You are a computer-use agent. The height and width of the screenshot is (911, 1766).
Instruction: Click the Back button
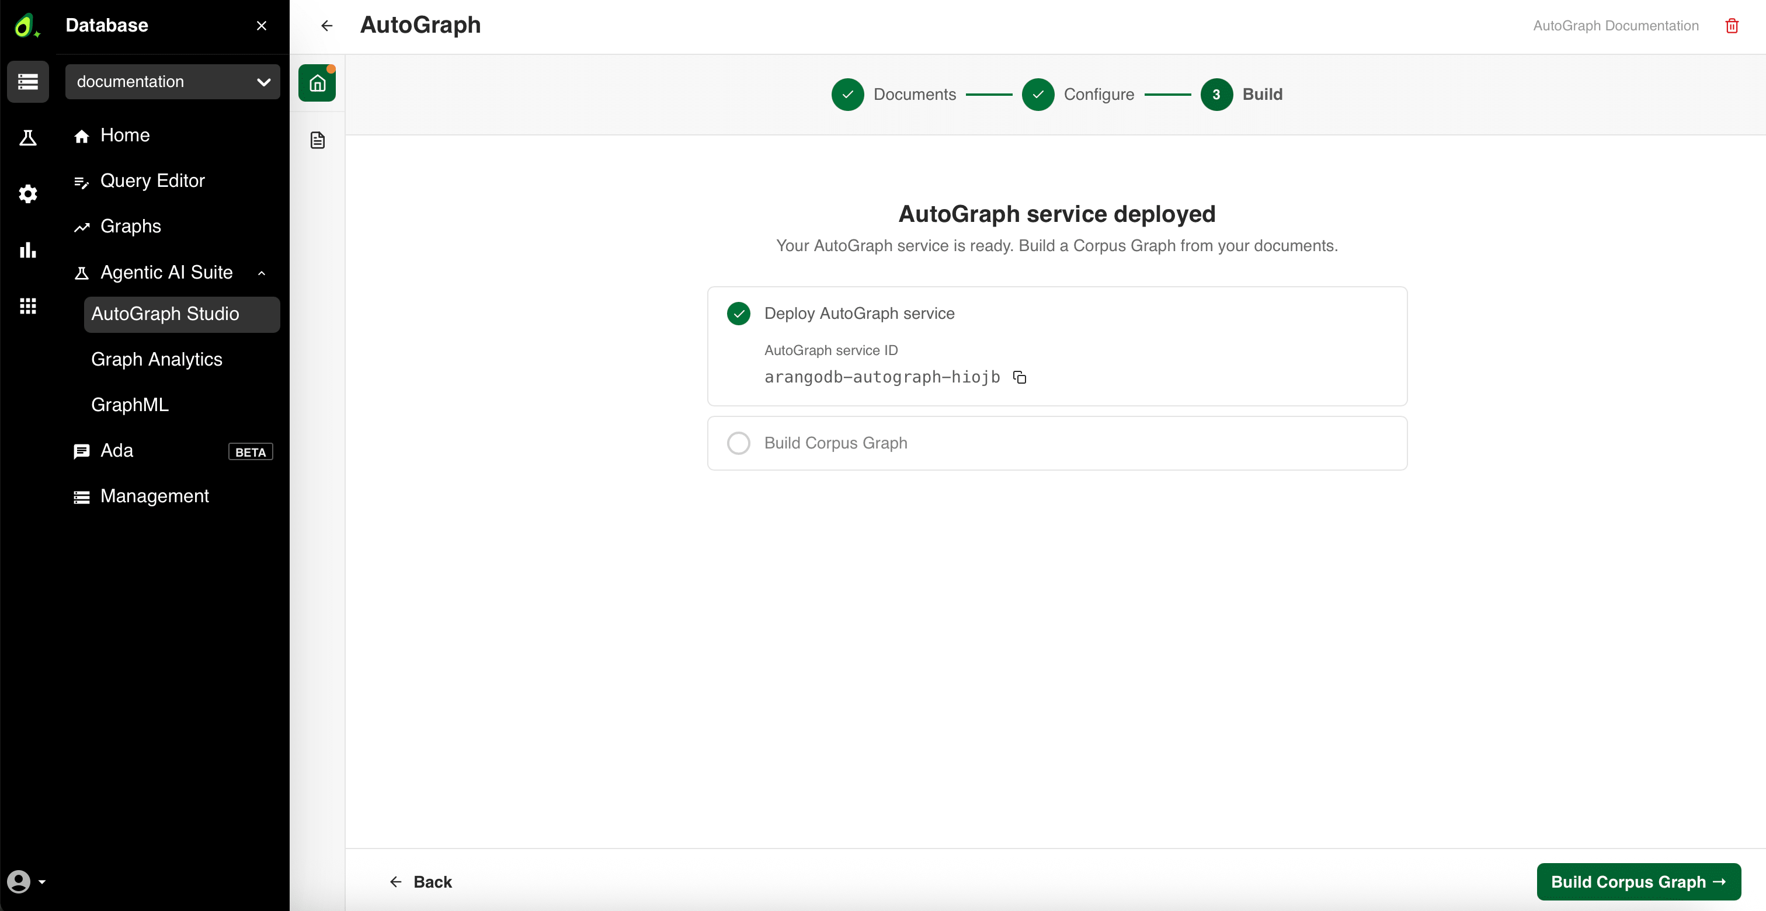click(x=421, y=882)
